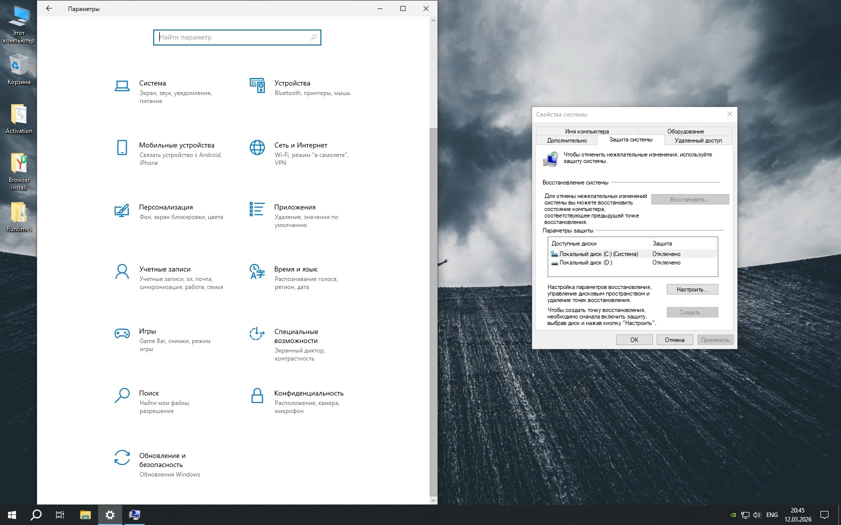Switch to the Дополнительно tab
Viewport: 841px width, 525px height.
click(567, 140)
